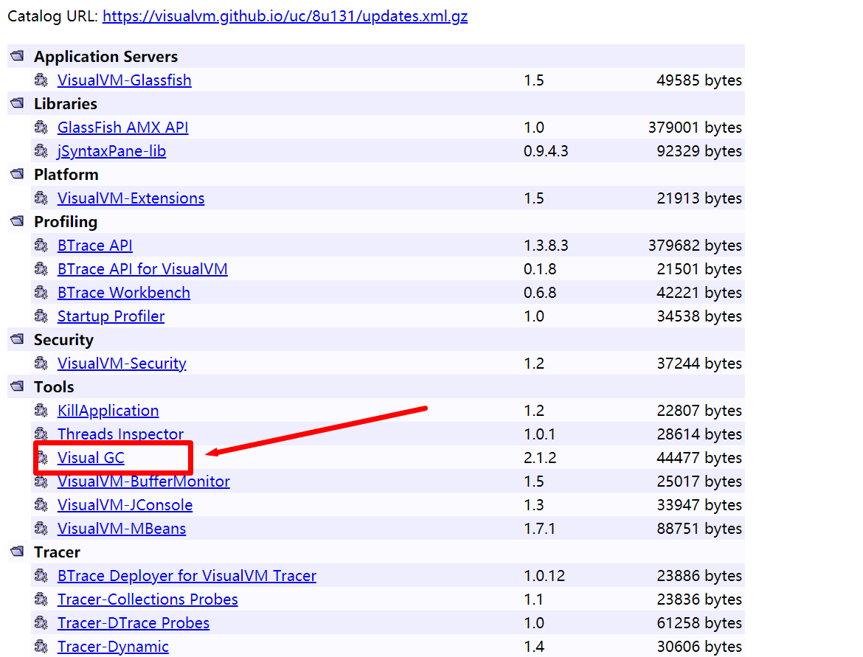Click the plugin icon beside Tracer-Collections Probes
This screenshot has width=863, height=657.
[x=41, y=599]
